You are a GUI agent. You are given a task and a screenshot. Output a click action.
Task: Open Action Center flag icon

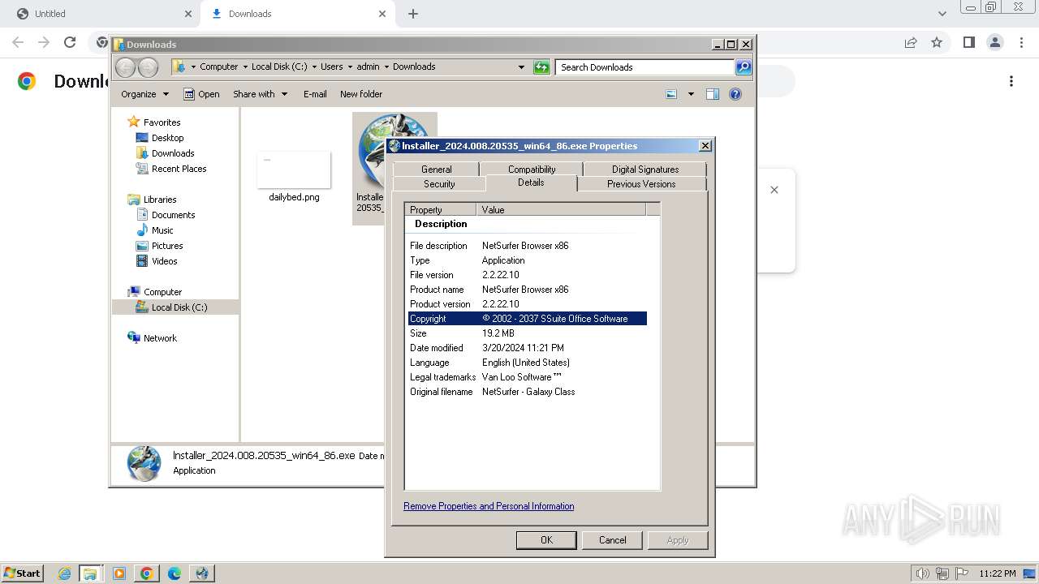(x=962, y=573)
